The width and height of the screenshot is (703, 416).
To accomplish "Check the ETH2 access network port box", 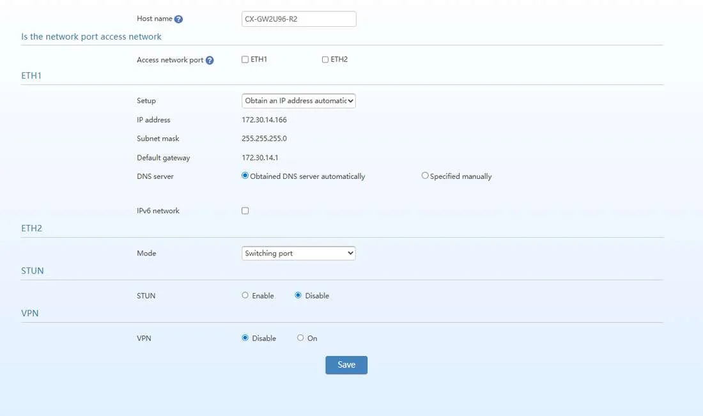I will click(325, 59).
